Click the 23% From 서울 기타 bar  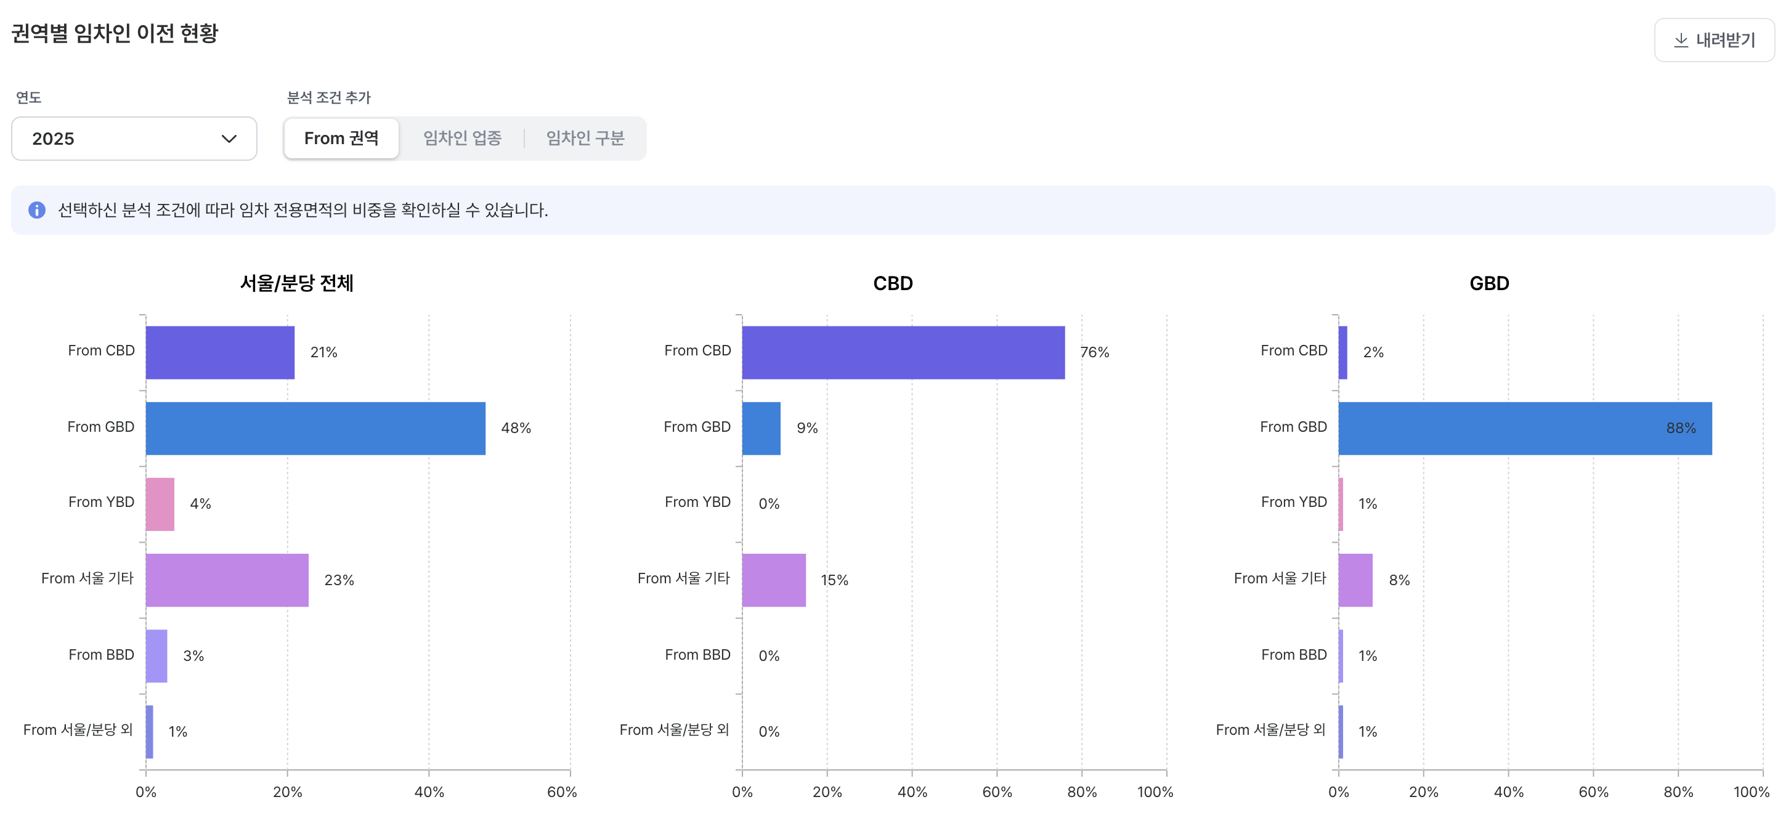(227, 580)
